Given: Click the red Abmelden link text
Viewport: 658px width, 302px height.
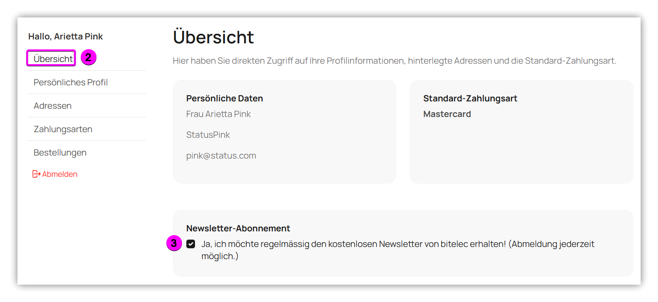Looking at the screenshot, I should click(60, 174).
